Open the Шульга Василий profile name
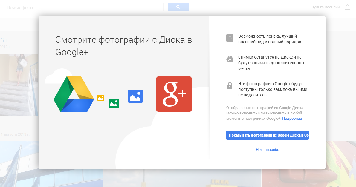 325,7
